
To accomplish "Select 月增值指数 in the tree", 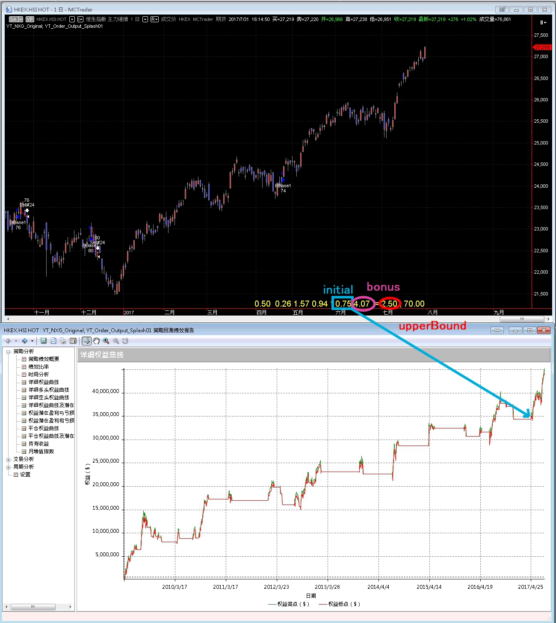I will (x=41, y=452).
